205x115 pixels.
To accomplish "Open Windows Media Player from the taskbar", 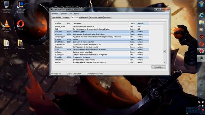I will 201,30.
